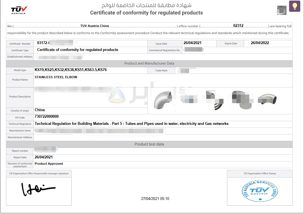Viewport: 304px width, 214px height.
Task: Click the TUV Austria logo
Action: click(19, 10)
